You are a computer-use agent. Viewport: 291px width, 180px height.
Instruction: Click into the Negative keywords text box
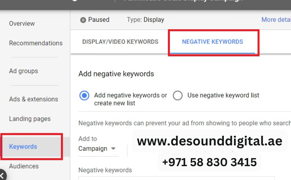coord(176,178)
